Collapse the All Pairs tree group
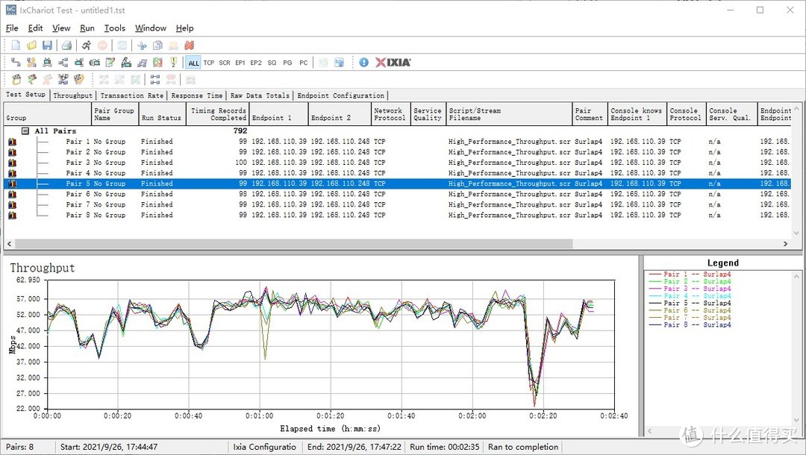This screenshot has width=806, height=455. click(x=25, y=131)
